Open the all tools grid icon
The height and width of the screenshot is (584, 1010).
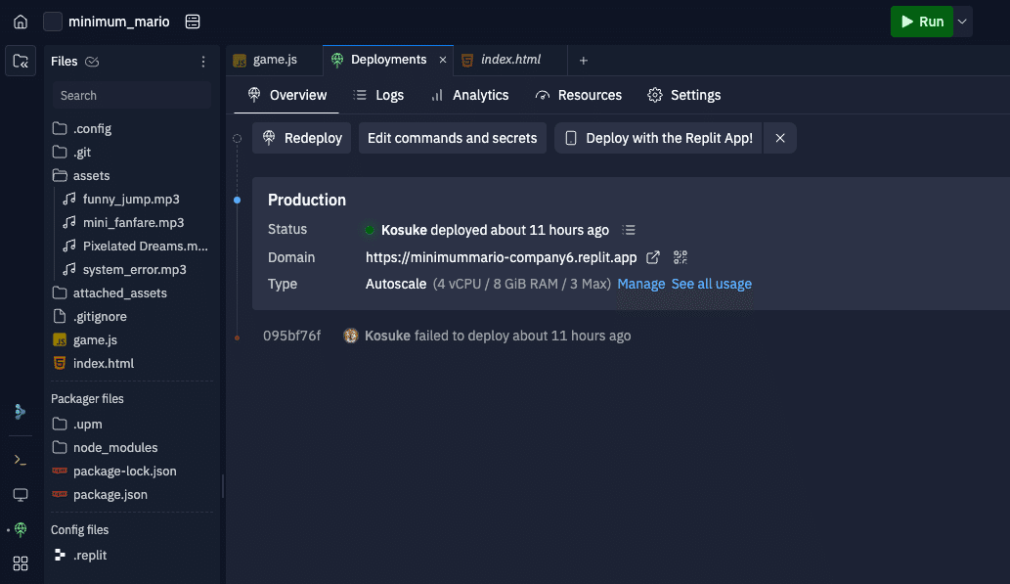21,562
